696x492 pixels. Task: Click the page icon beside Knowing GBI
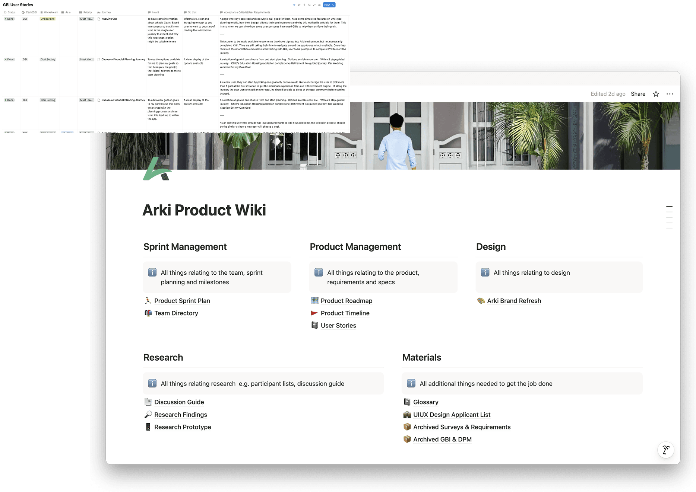[99, 19]
